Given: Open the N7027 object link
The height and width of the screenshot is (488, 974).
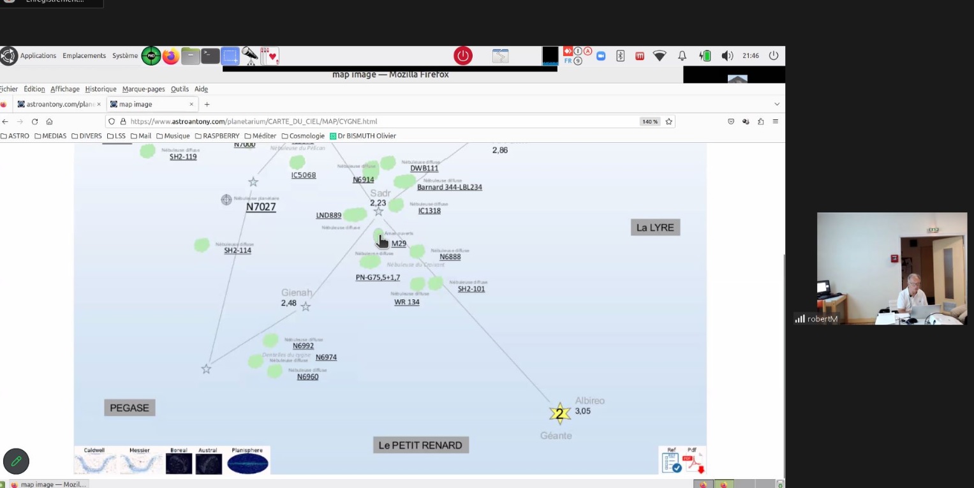Looking at the screenshot, I should 261,207.
